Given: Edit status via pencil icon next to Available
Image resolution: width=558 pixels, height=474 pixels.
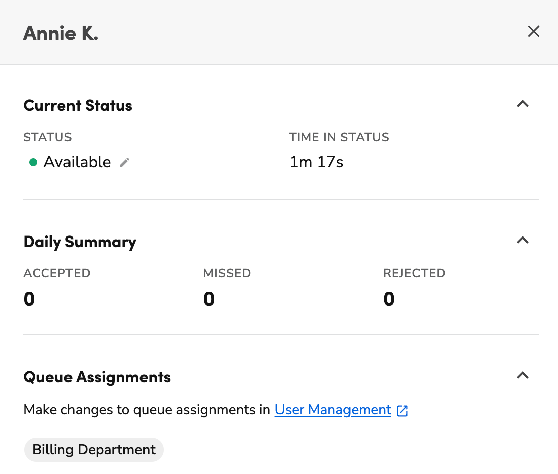Looking at the screenshot, I should [125, 162].
